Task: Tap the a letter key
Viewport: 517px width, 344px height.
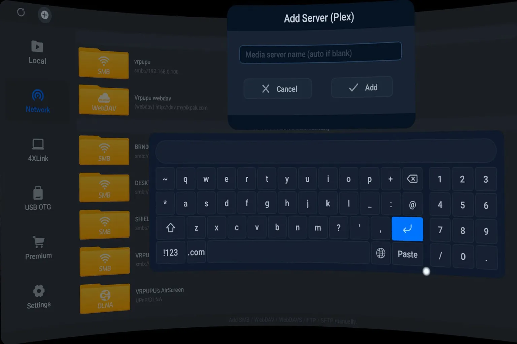Action: (185, 203)
